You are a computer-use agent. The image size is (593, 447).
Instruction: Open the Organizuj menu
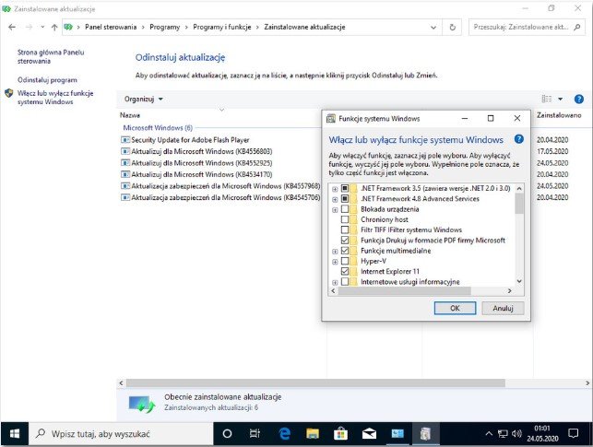[x=143, y=99]
